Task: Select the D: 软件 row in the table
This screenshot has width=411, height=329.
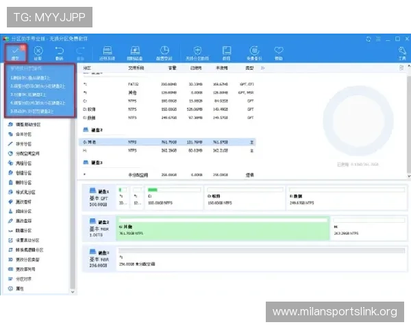Action: pyautogui.click(x=168, y=109)
